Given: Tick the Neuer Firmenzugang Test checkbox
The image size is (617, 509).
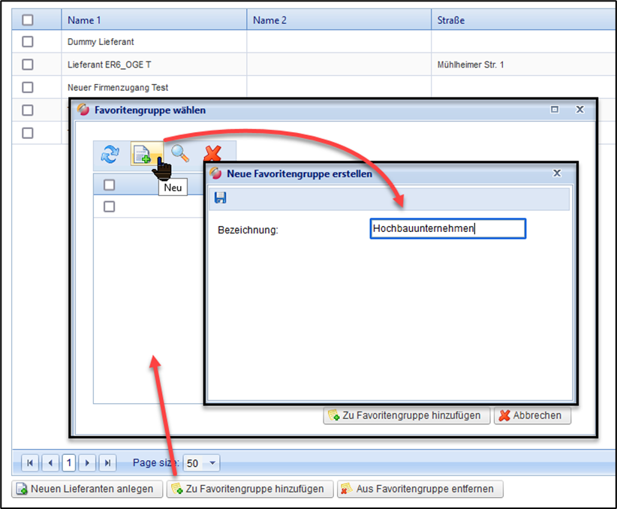Looking at the screenshot, I should point(28,87).
